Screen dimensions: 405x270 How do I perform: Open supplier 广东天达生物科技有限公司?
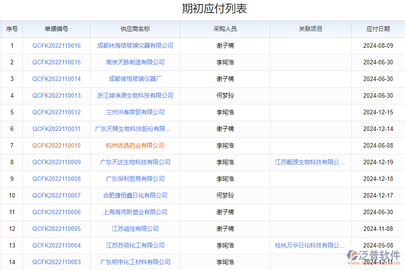click(135, 162)
